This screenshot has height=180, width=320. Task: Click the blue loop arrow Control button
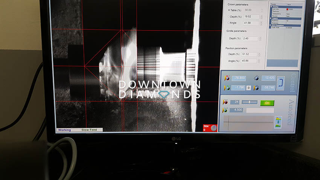280,83
